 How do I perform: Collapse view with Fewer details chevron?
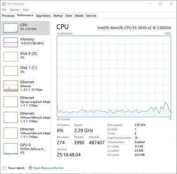pos(4,168)
